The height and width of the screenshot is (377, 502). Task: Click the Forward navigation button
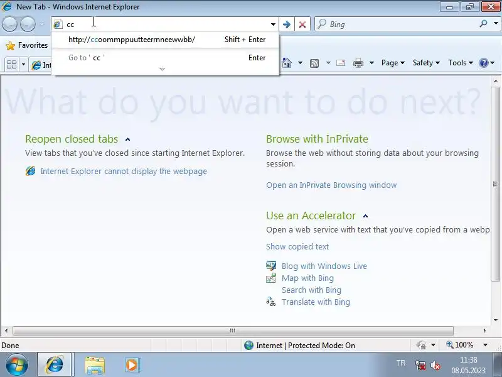coord(28,24)
